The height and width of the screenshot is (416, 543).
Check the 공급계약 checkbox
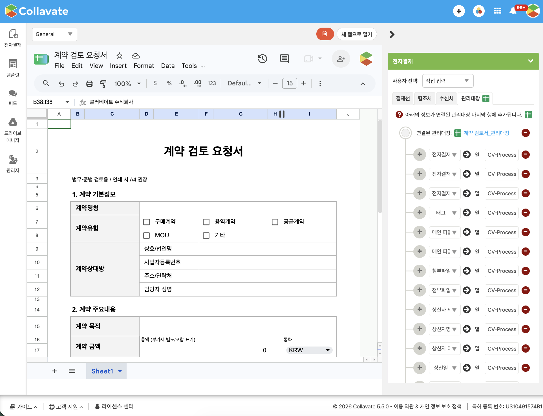275,222
